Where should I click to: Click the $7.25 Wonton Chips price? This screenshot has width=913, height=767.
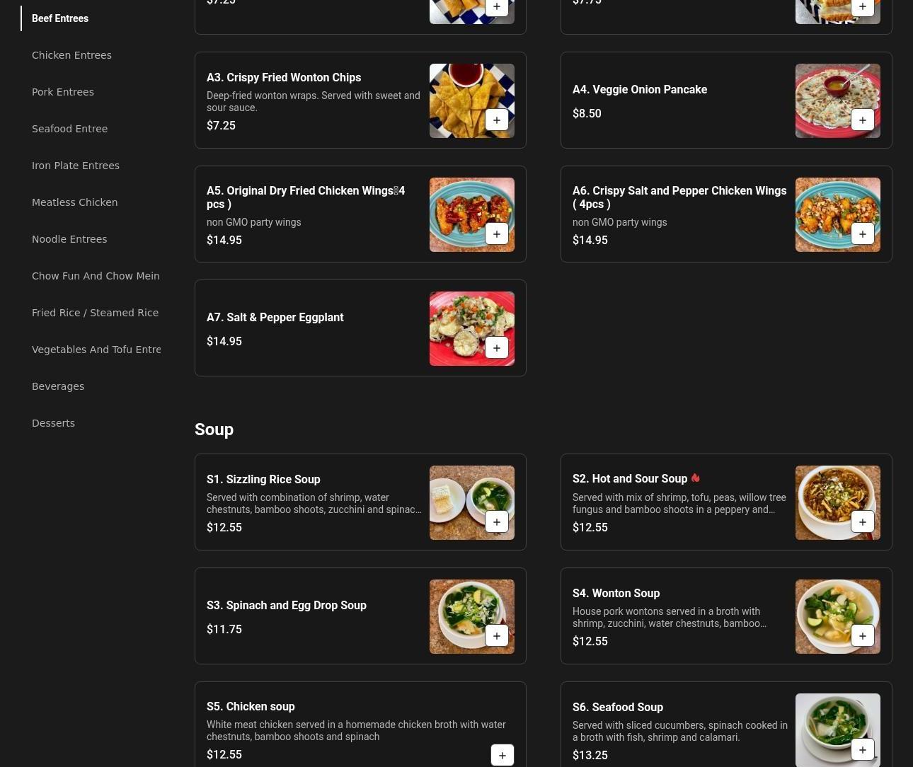[221, 126]
